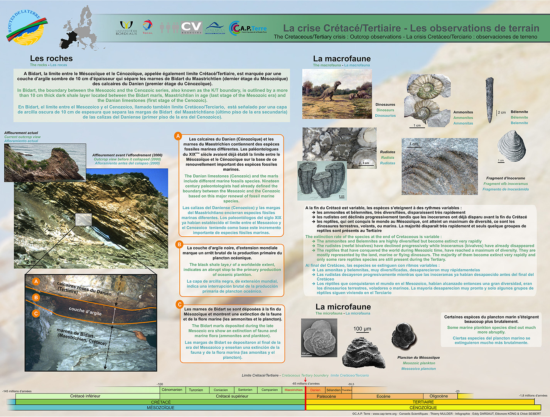The height and width of the screenshot is (417, 550).
Task: Open the inocerame shell drawing
Action: coord(511,146)
